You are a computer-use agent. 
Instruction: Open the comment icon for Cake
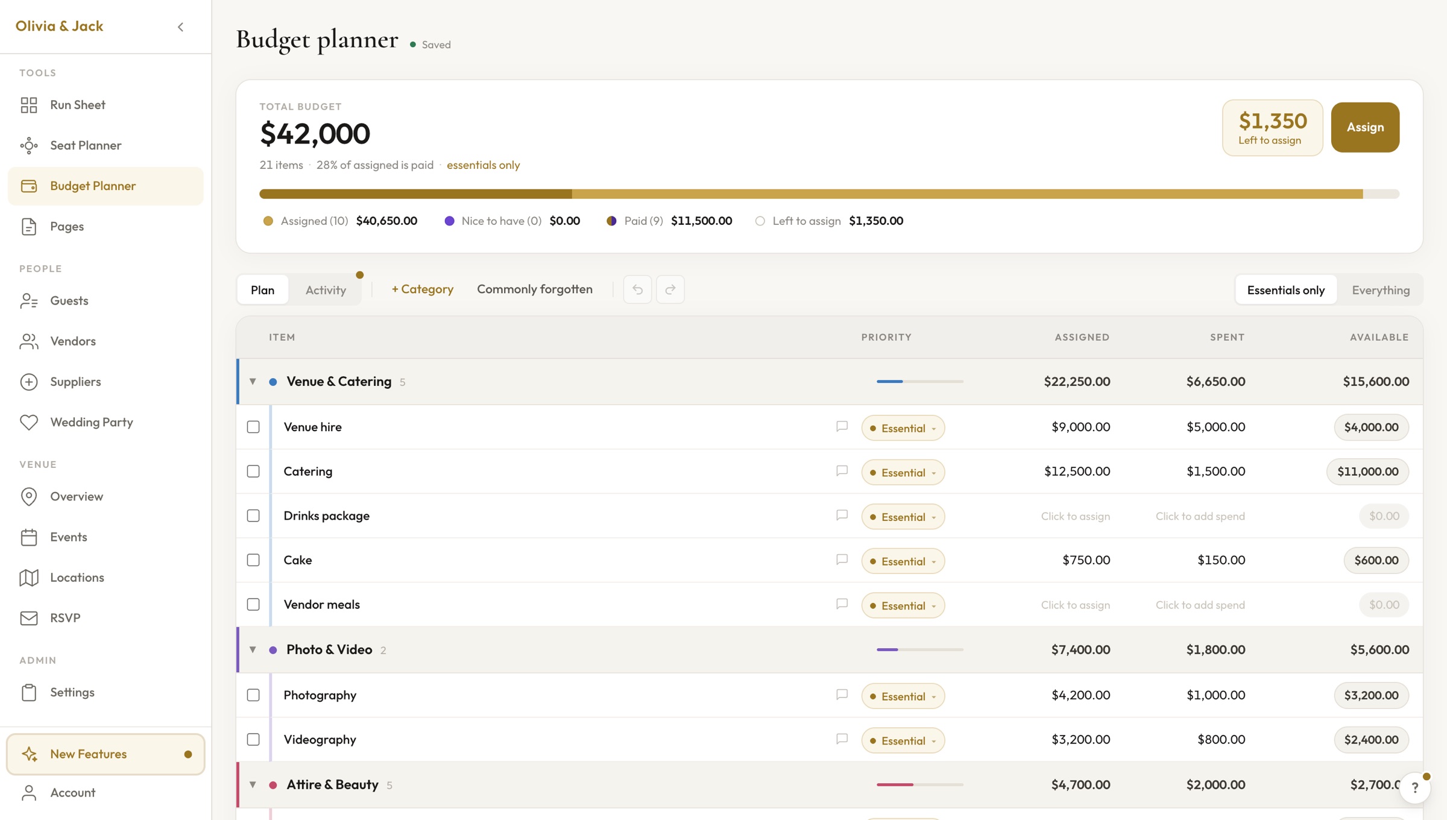(842, 560)
